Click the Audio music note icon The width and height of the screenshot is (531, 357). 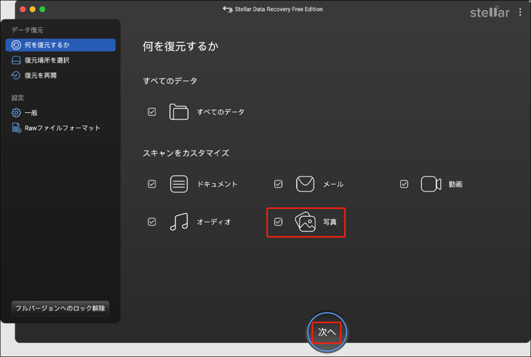(x=179, y=222)
